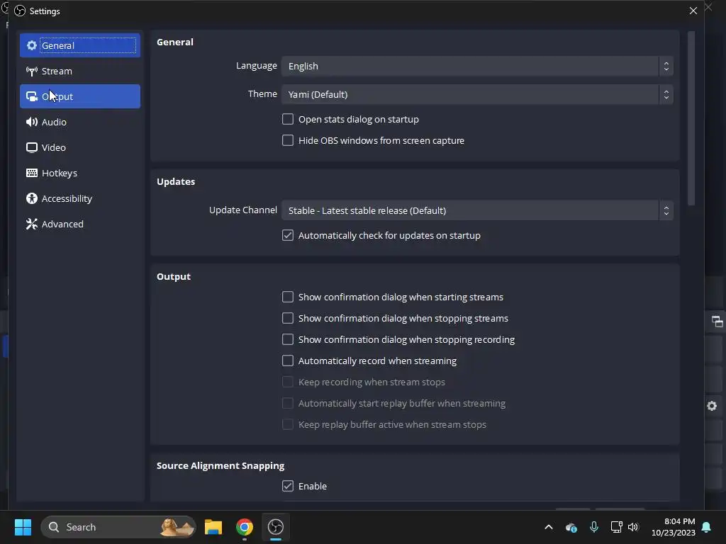Click the Theme dropdown arrows
Image resolution: width=726 pixels, height=544 pixels.
tap(666, 94)
